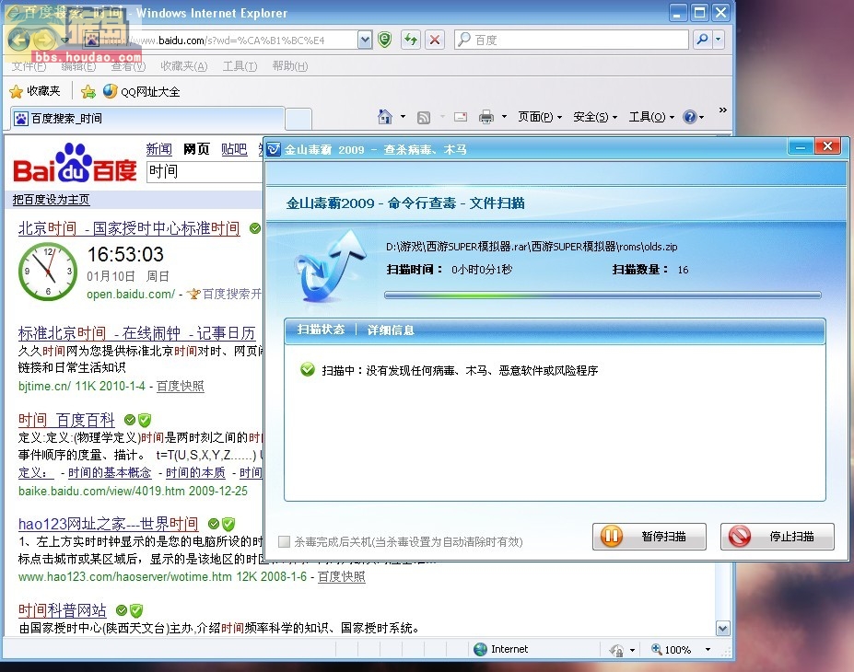The height and width of the screenshot is (672, 854).
Task: Click the read mail icon in command bar
Action: click(x=461, y=116)
